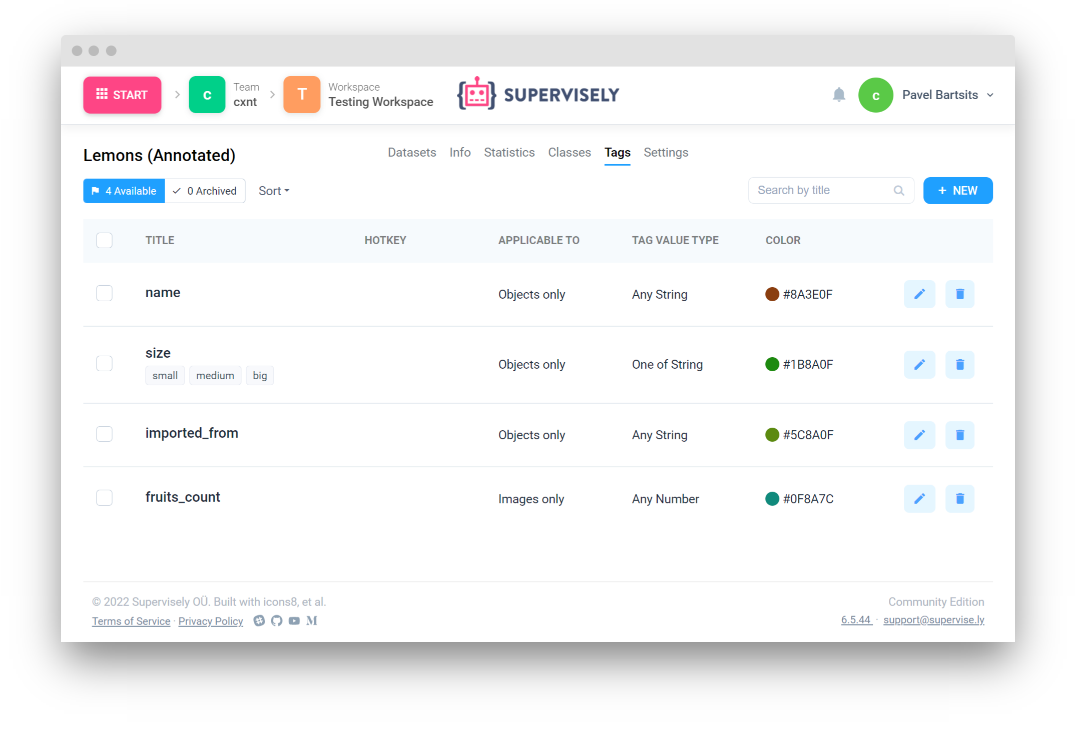The width and height of the screenshot is (1076, 729).
Task: Click the notification bell icon
Action: coord(839,95)
